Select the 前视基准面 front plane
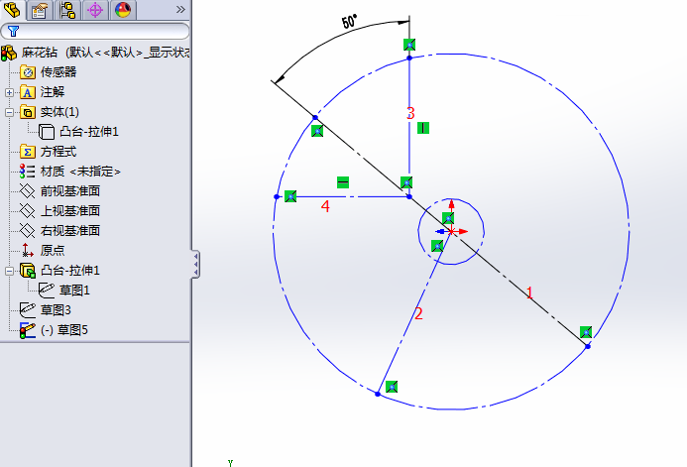Screen dimensions: 687x467 [x=70, y=190]
